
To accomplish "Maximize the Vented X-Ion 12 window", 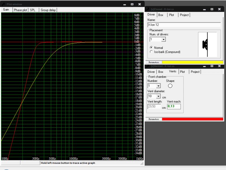I will (212, 66).
